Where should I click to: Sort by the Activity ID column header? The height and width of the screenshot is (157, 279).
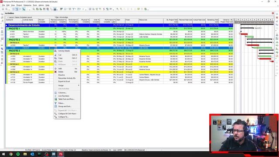(14, 21)
